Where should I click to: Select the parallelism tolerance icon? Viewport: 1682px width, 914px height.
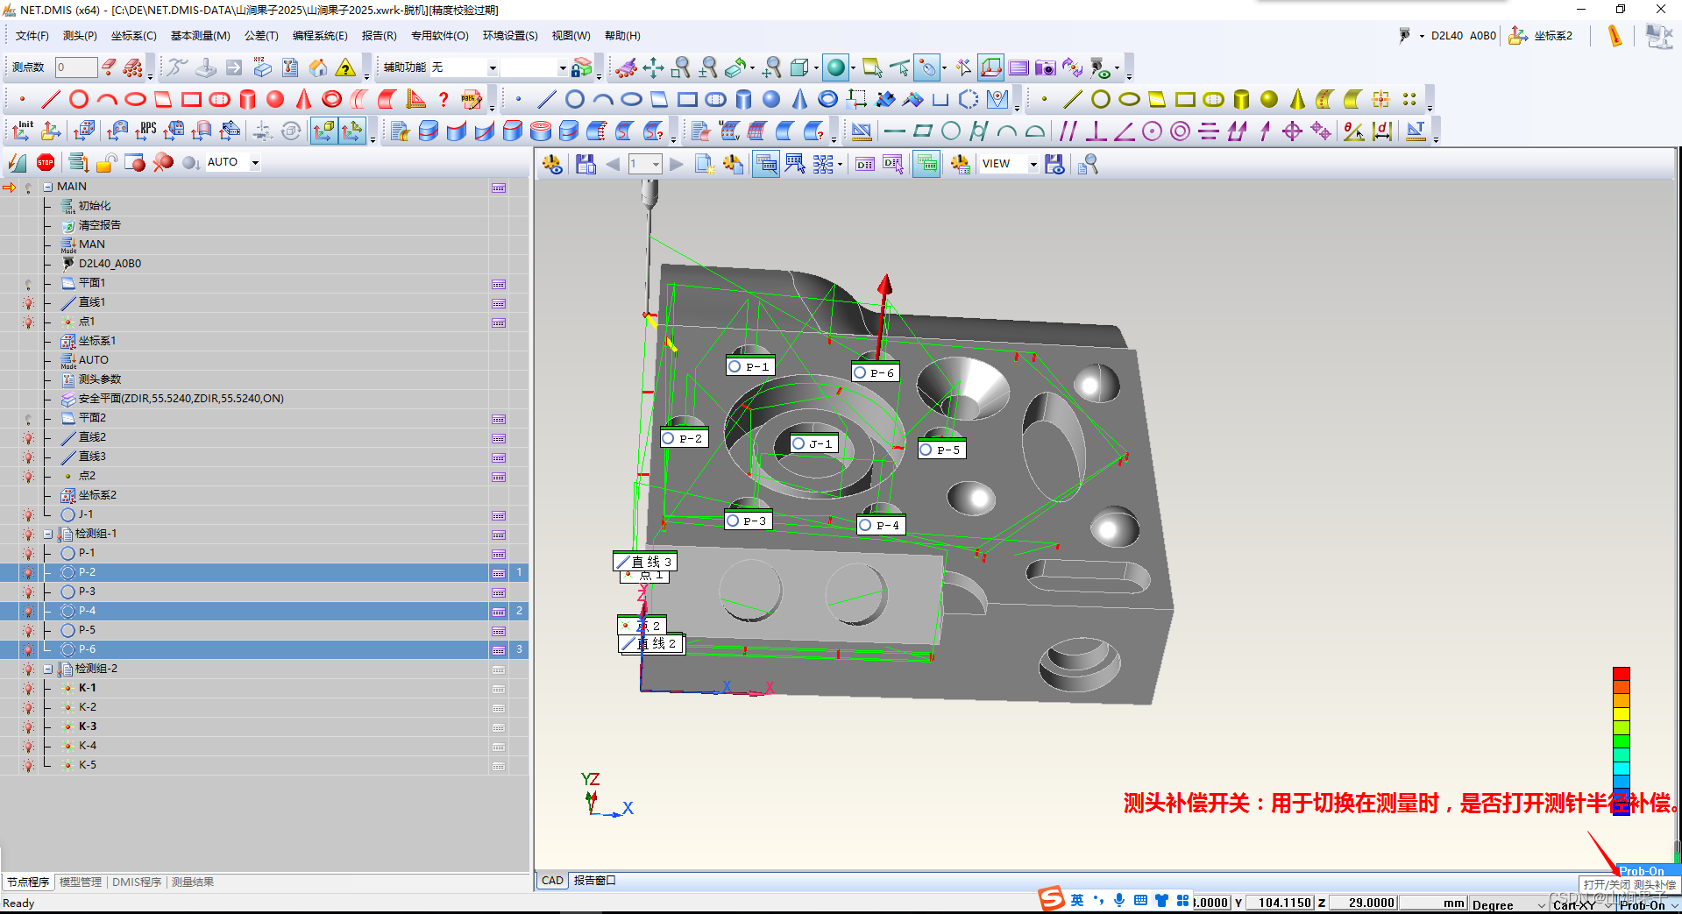(x=1068, y=131)
